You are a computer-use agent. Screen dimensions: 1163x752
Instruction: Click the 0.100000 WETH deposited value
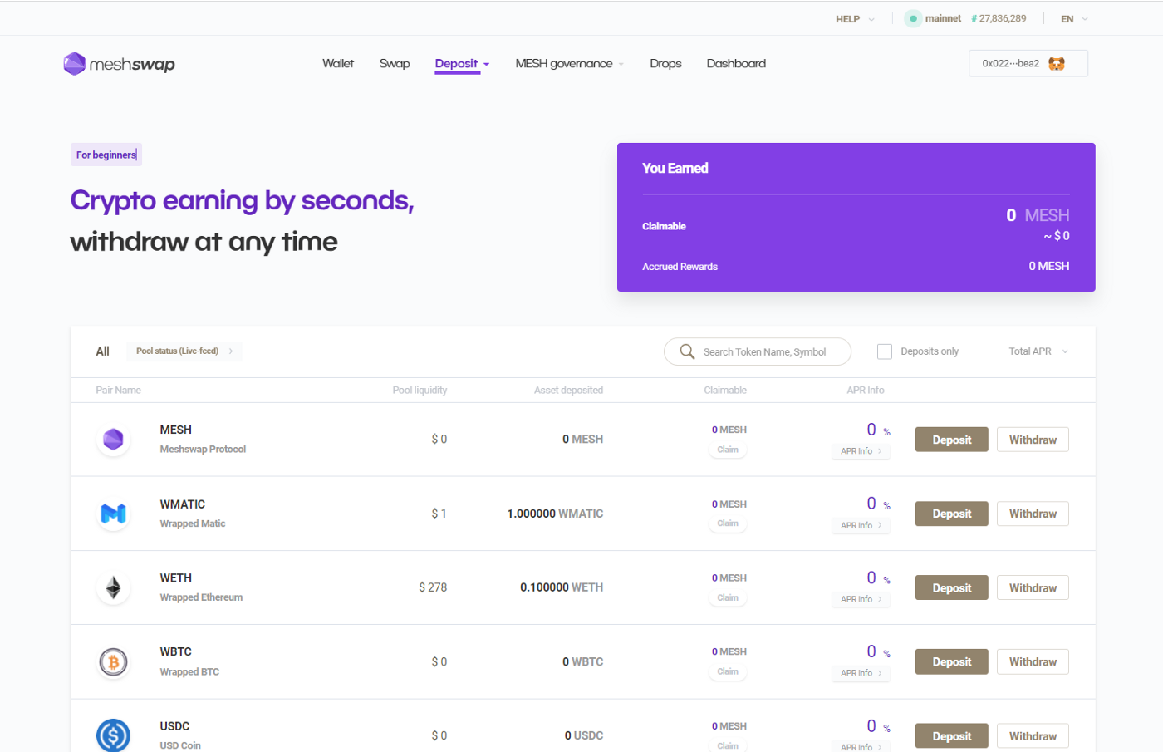coord(562,587)
